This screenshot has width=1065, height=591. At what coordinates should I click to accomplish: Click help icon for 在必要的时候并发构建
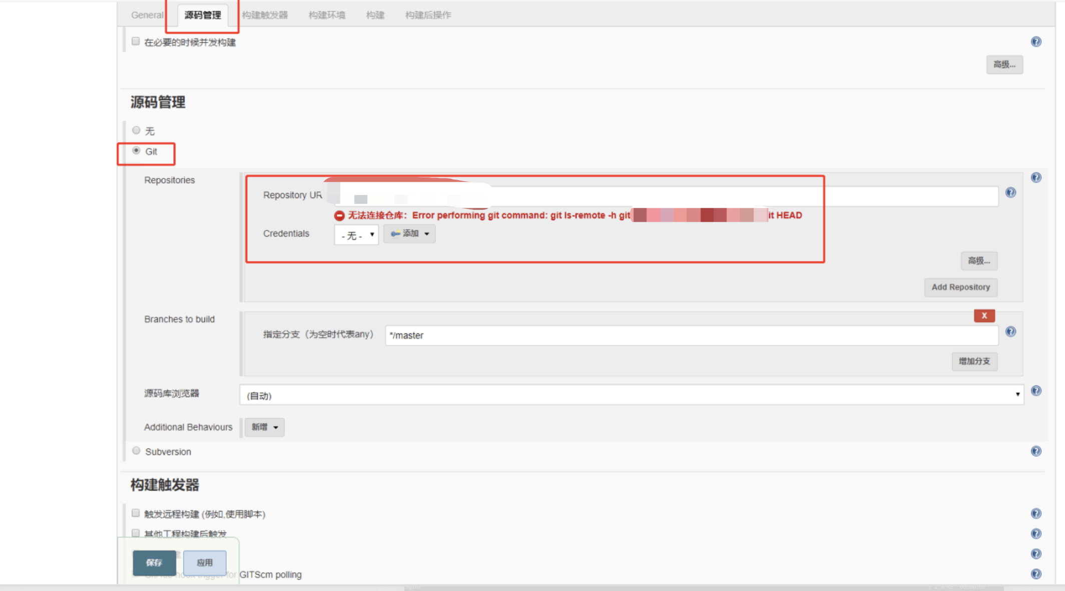tap(1036, 41)
